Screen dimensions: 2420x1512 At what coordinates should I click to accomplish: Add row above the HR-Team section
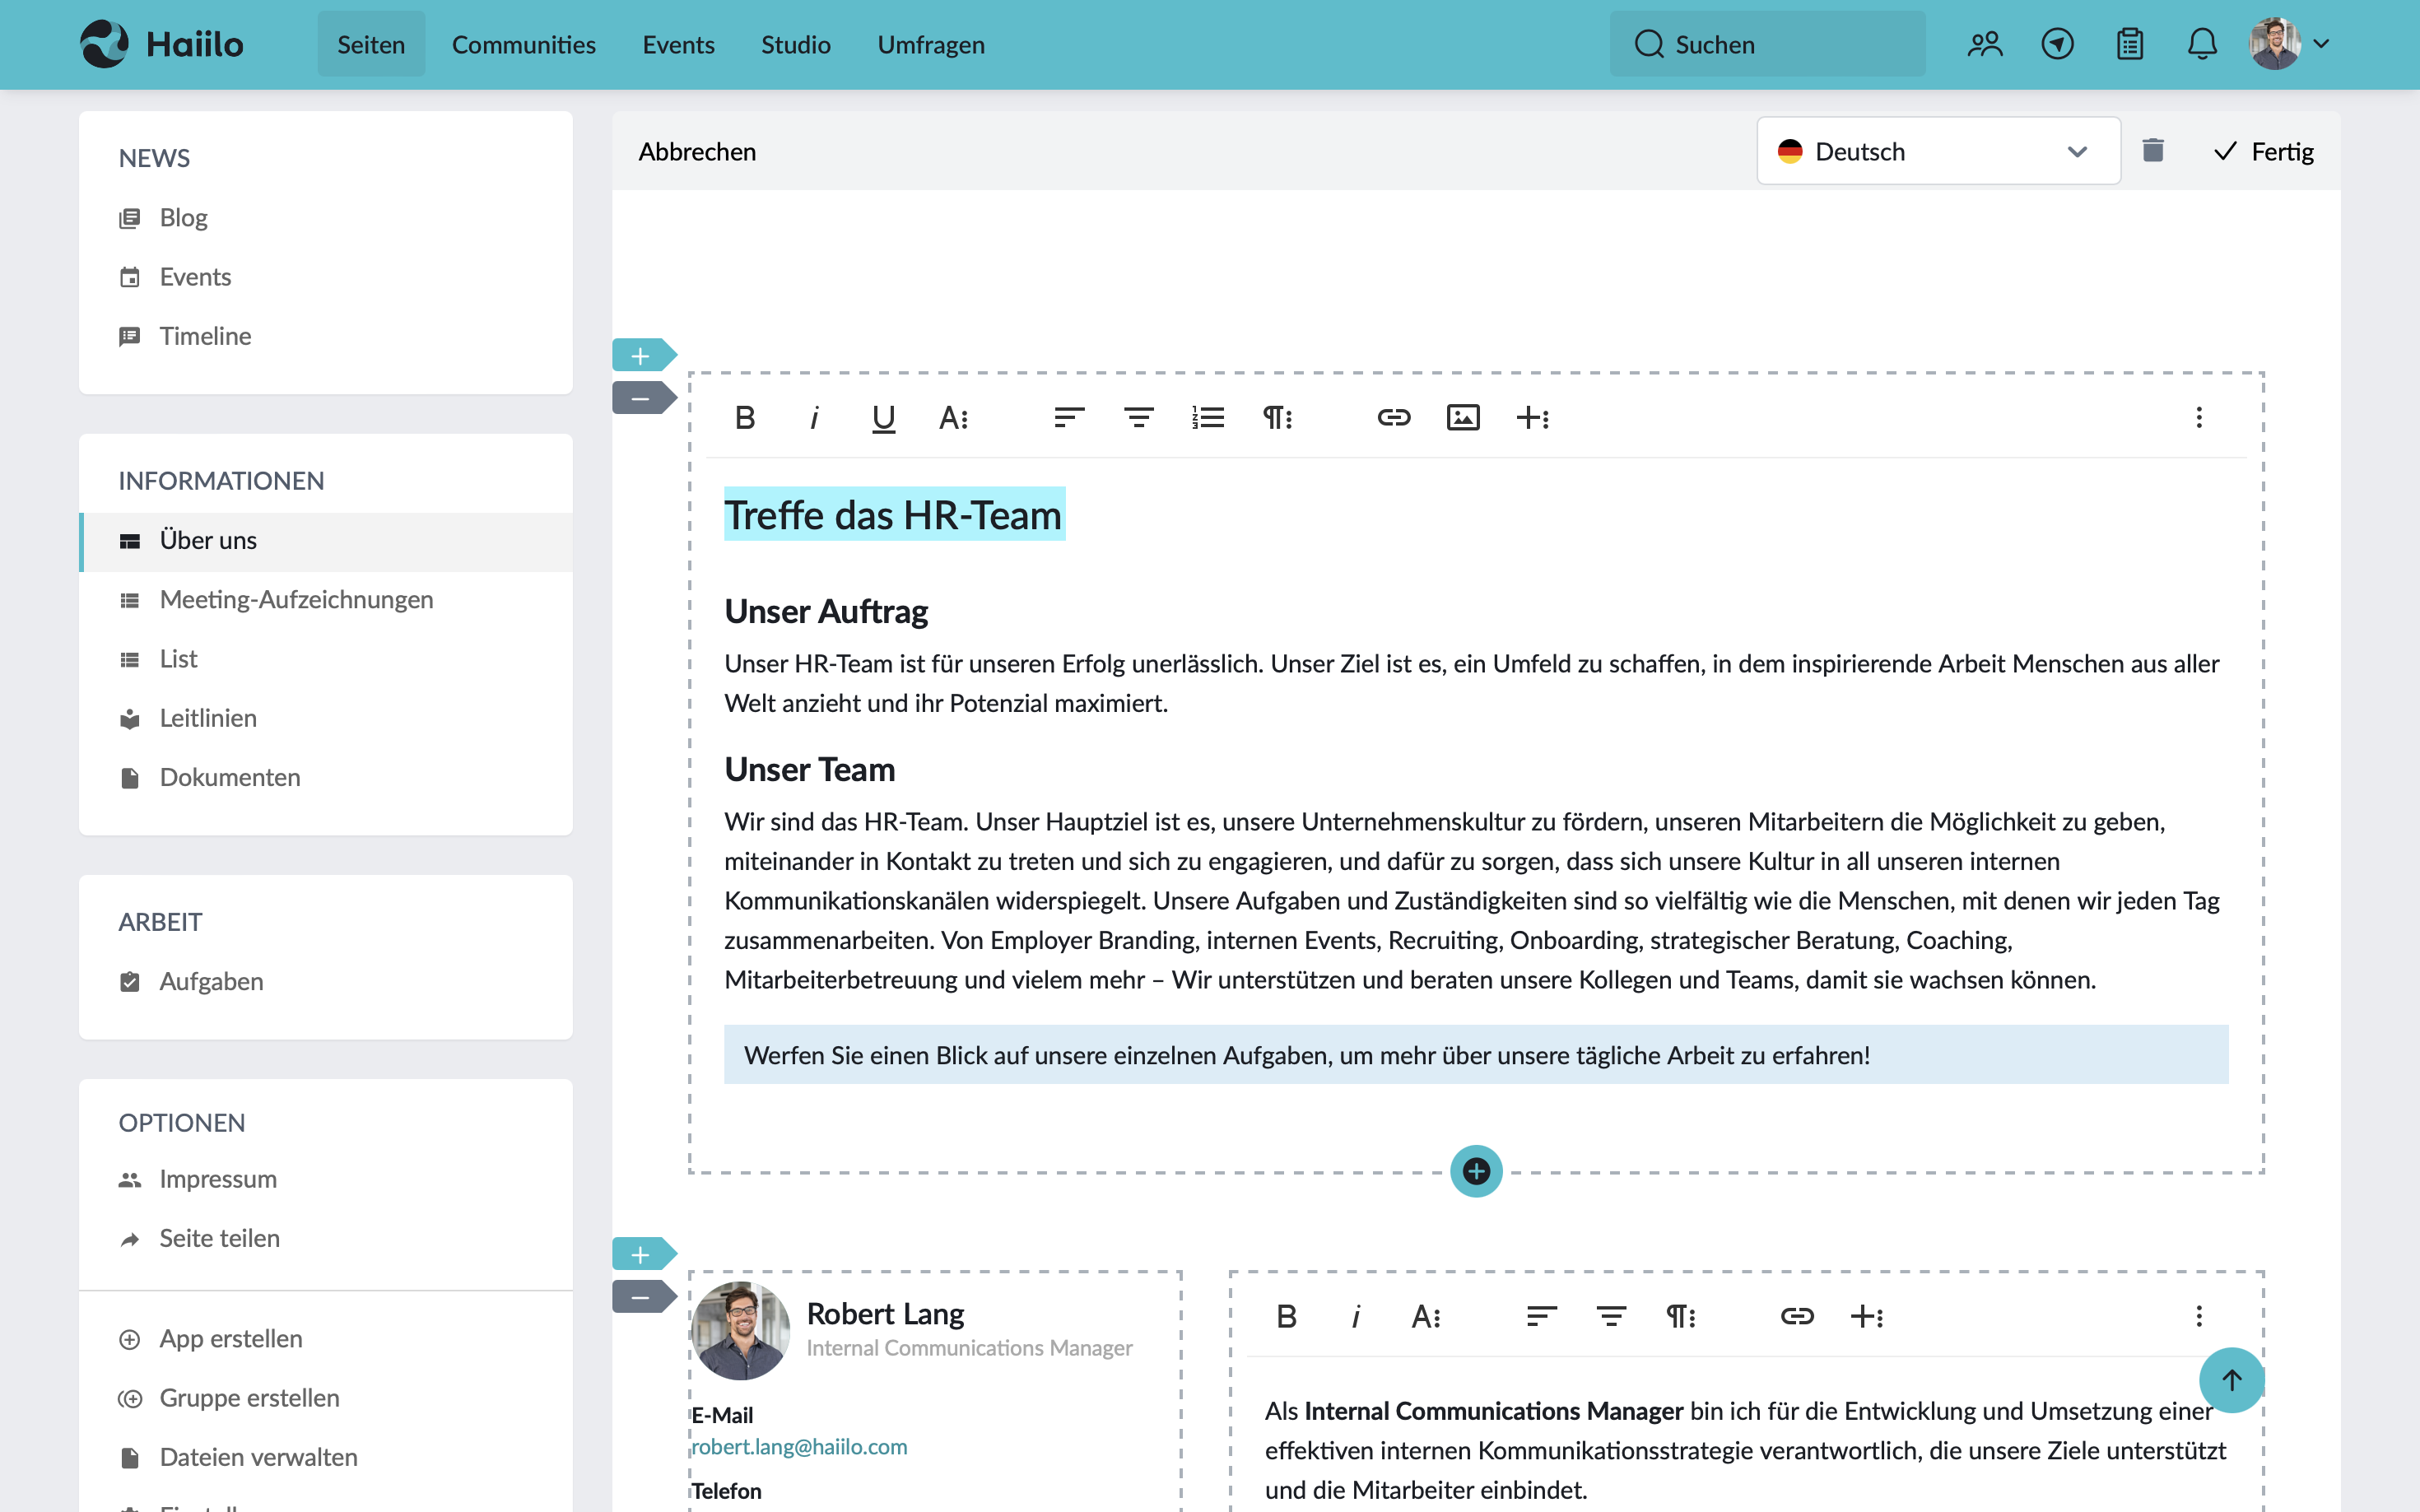[x=643, y=355]
